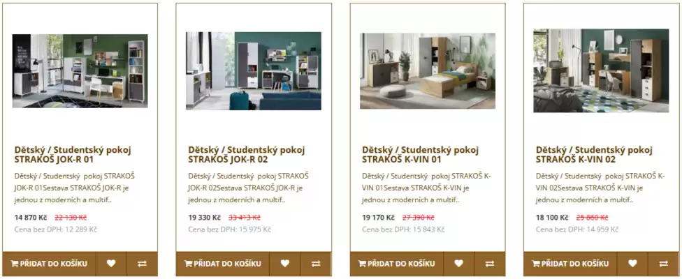Add STRAKOŠ JOK-R 01 to cart
682x279 pixels.
click(x=49, y=264)
